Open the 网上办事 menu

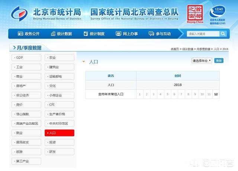coord(127,34)
